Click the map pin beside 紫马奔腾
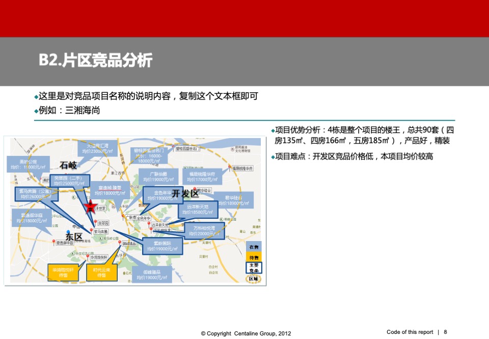Viewport: 489px width, 339px height. click(x=91, y=230)
